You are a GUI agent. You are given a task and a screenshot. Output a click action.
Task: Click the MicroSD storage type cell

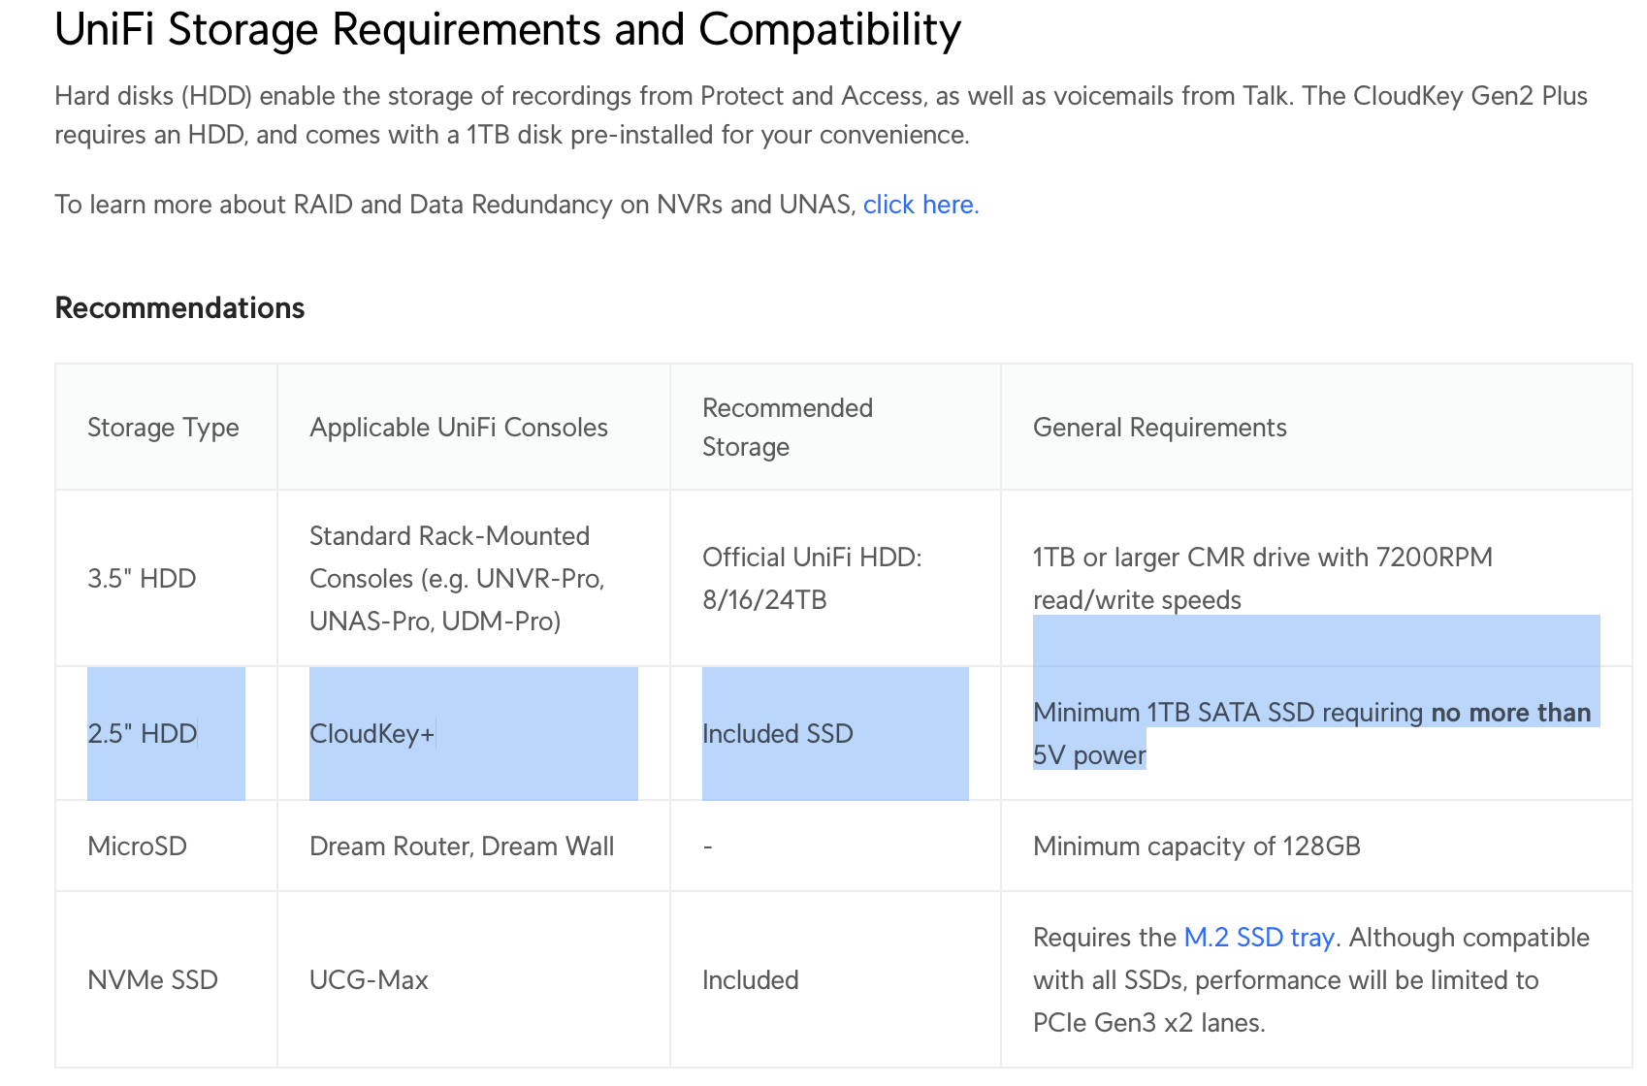(x=137, y=846)
